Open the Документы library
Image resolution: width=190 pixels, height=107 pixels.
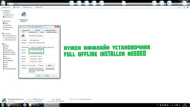(x=8, y=25)
